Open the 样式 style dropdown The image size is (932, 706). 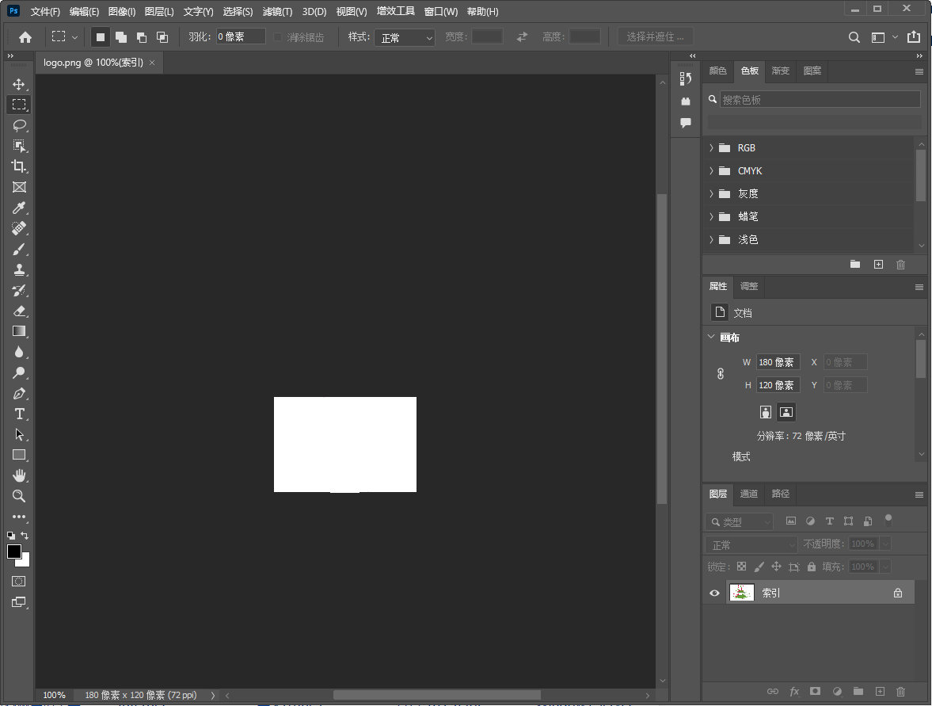click(x=405, y=37)
